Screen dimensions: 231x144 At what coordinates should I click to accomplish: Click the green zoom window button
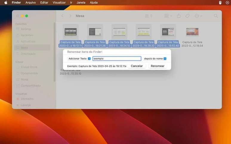(x=27, y=16)
